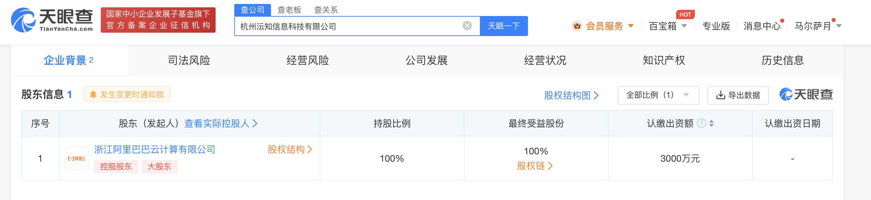Click the bell icon in 发生变更时通知我
This screenshot has width=871, height=200.
tap(93, 95)
